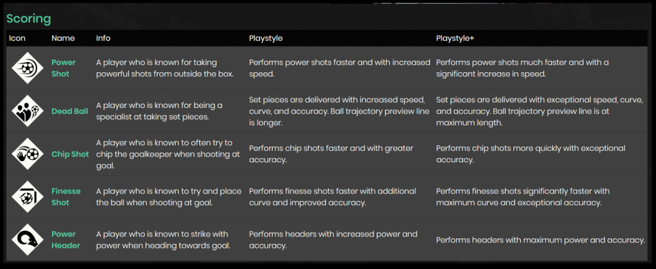Click the Finesse Shot playstyle icon
This screenshot has width=656, height=269.
tap(27, 197)
